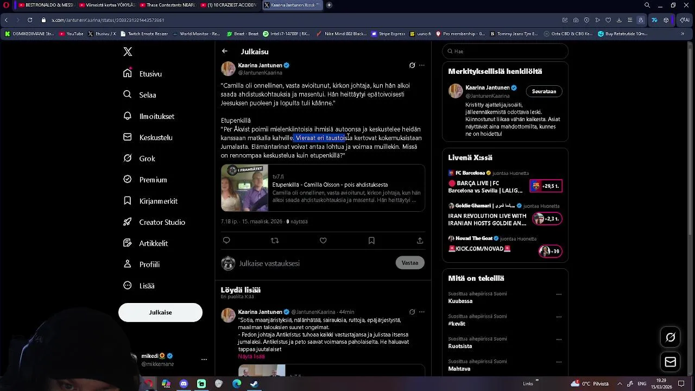Viewport: 695px width, 391px height.
Task: Open floating messages envelope button
Action: pyautogui.click(x=671, y=362)
